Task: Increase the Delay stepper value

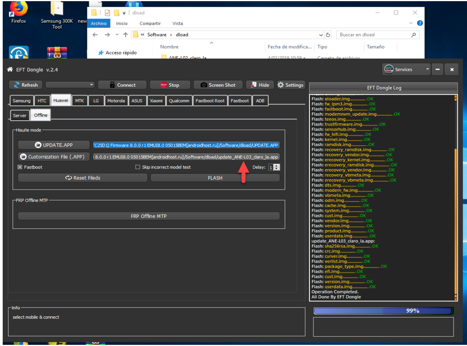Action: point(277,166)
